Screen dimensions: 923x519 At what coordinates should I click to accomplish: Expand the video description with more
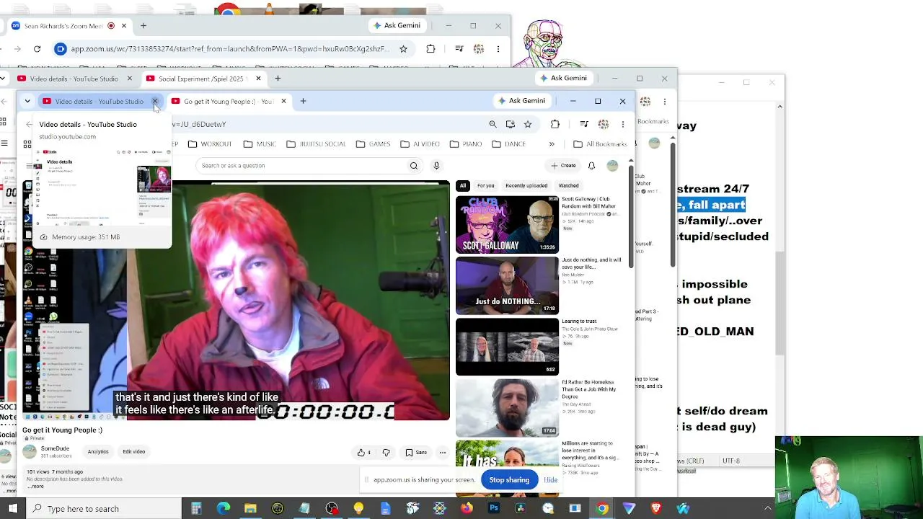point(36,487)
